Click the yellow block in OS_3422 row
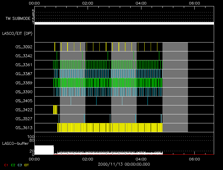 tap(55, 110)
